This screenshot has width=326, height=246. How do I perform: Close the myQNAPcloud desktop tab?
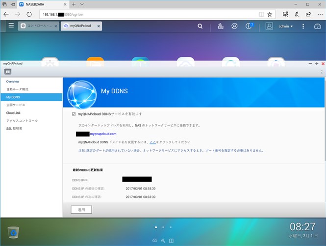point(99,26)
